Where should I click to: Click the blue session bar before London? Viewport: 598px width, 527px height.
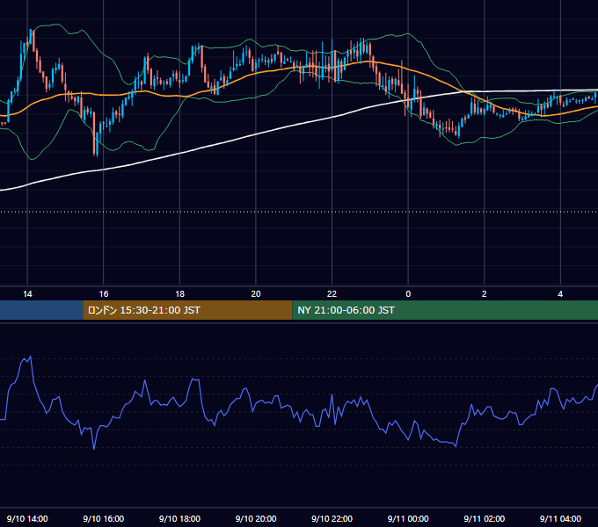[x=41, y=310]
